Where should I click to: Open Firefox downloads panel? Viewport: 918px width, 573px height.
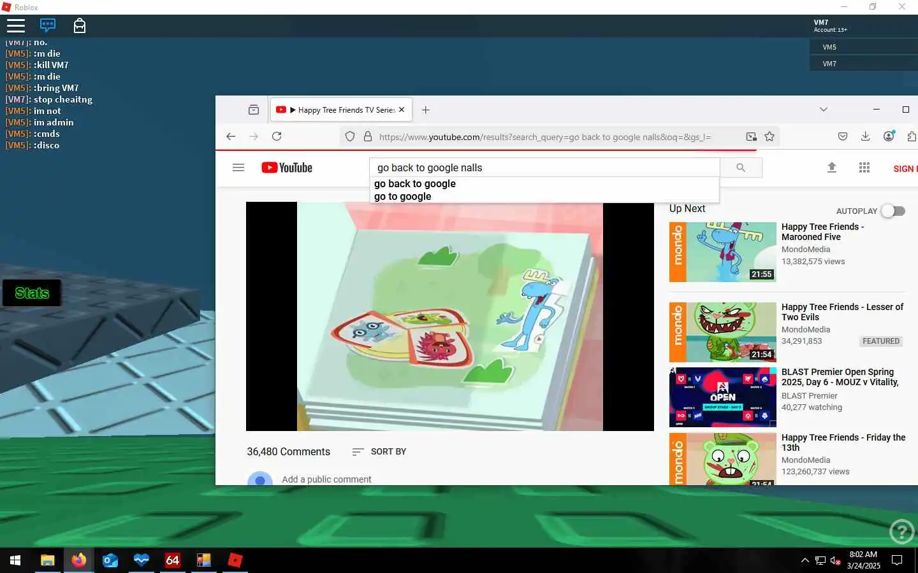click(x=865, y=136)
